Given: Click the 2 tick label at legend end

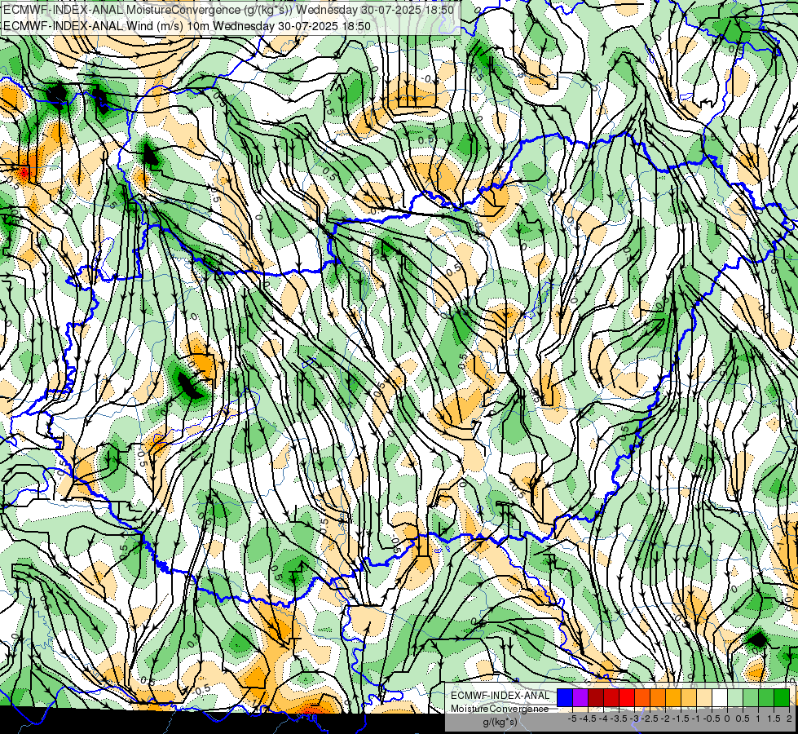Looking at the screenshot, I should 789,719.
